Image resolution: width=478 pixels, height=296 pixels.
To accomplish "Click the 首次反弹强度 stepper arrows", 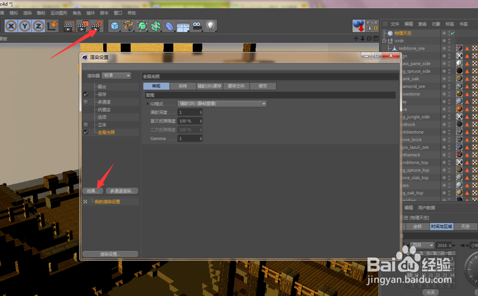I will click(x=201, y=121).
